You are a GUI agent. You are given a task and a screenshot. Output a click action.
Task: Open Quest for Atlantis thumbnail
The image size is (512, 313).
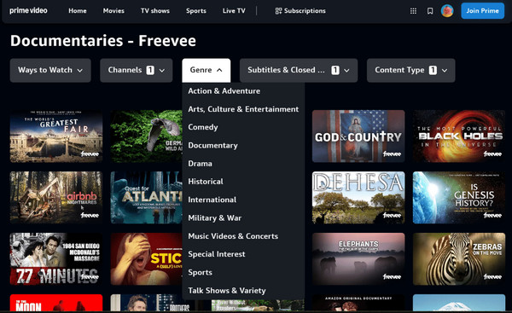(x=146, y=198)
